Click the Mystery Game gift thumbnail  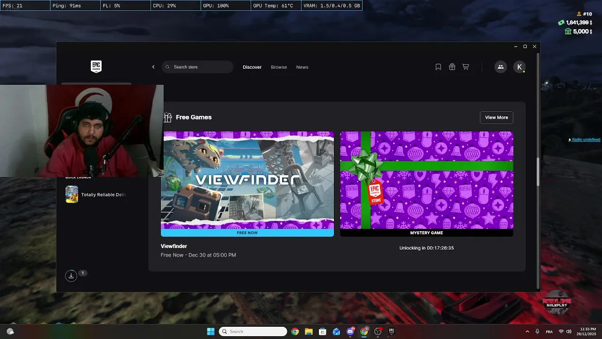427,180
